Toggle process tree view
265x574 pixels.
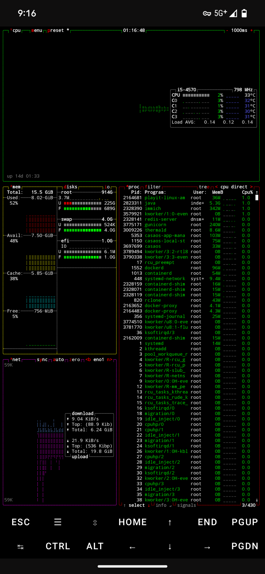tap(204, 187)
